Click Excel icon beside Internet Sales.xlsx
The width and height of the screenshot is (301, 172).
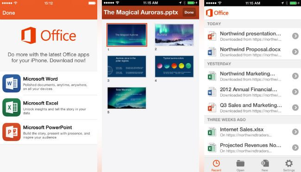tap(212, 132)
